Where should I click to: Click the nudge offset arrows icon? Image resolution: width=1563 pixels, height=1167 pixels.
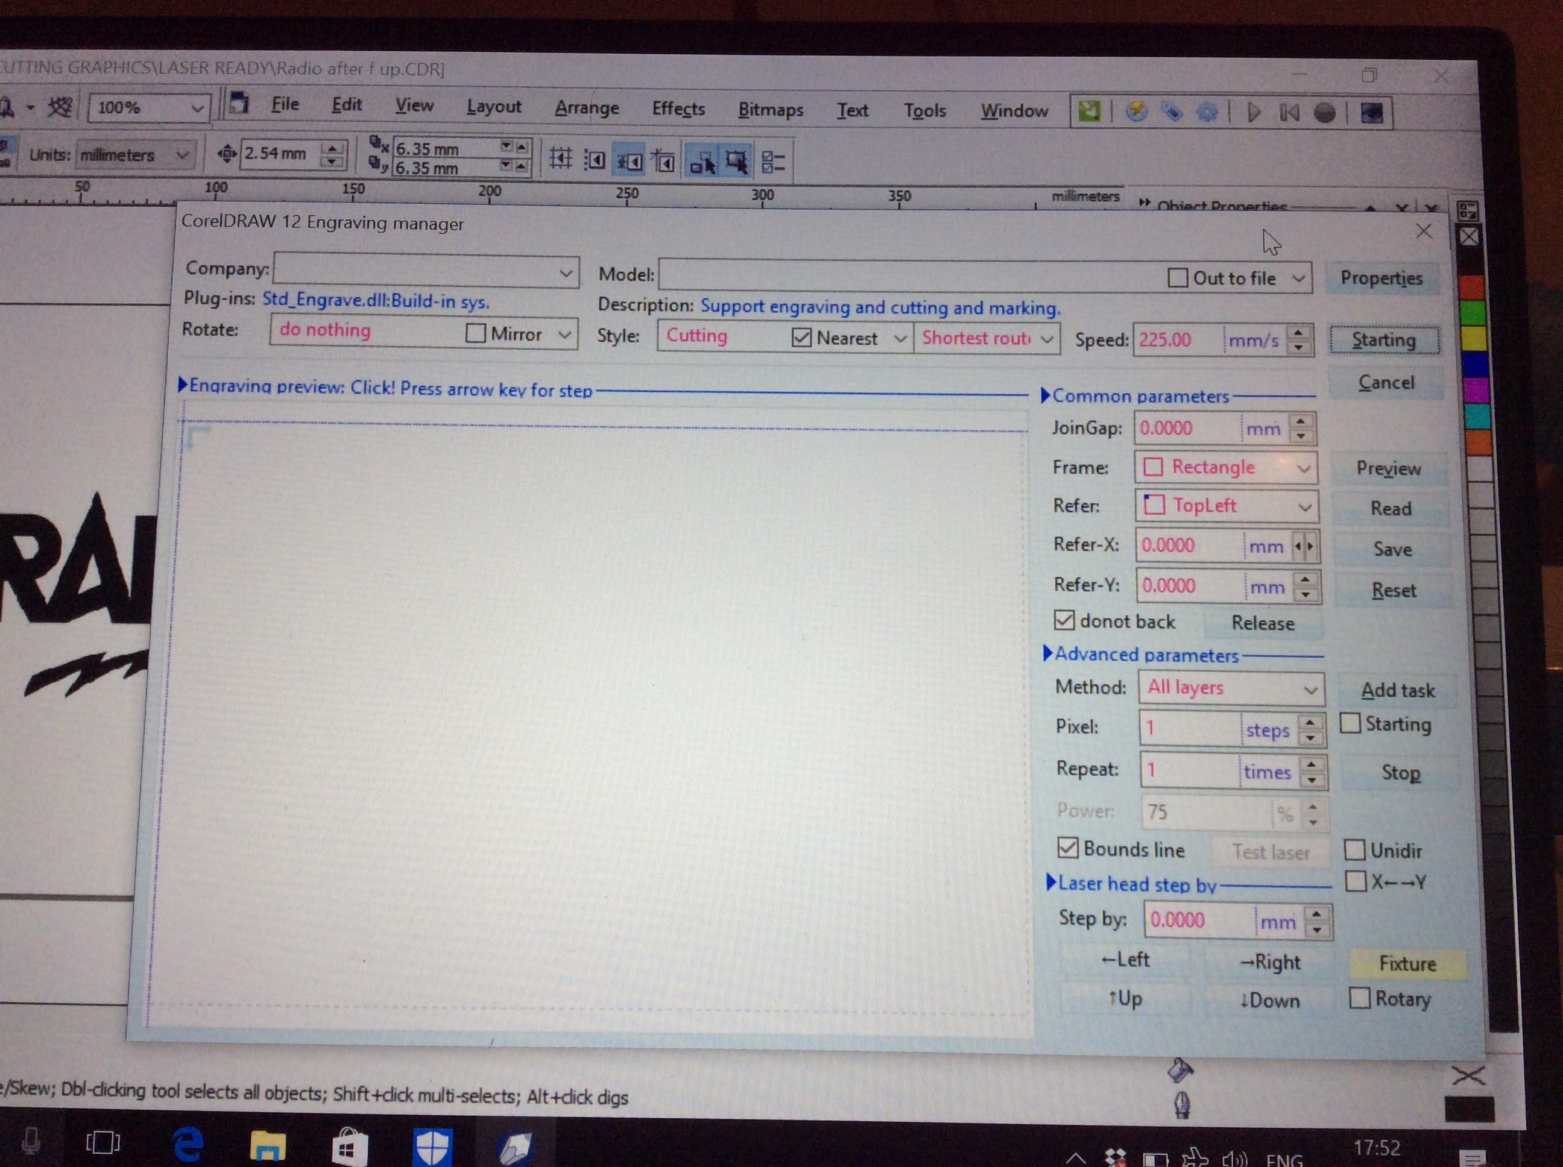pyautogui.click(x=227, y=153)
